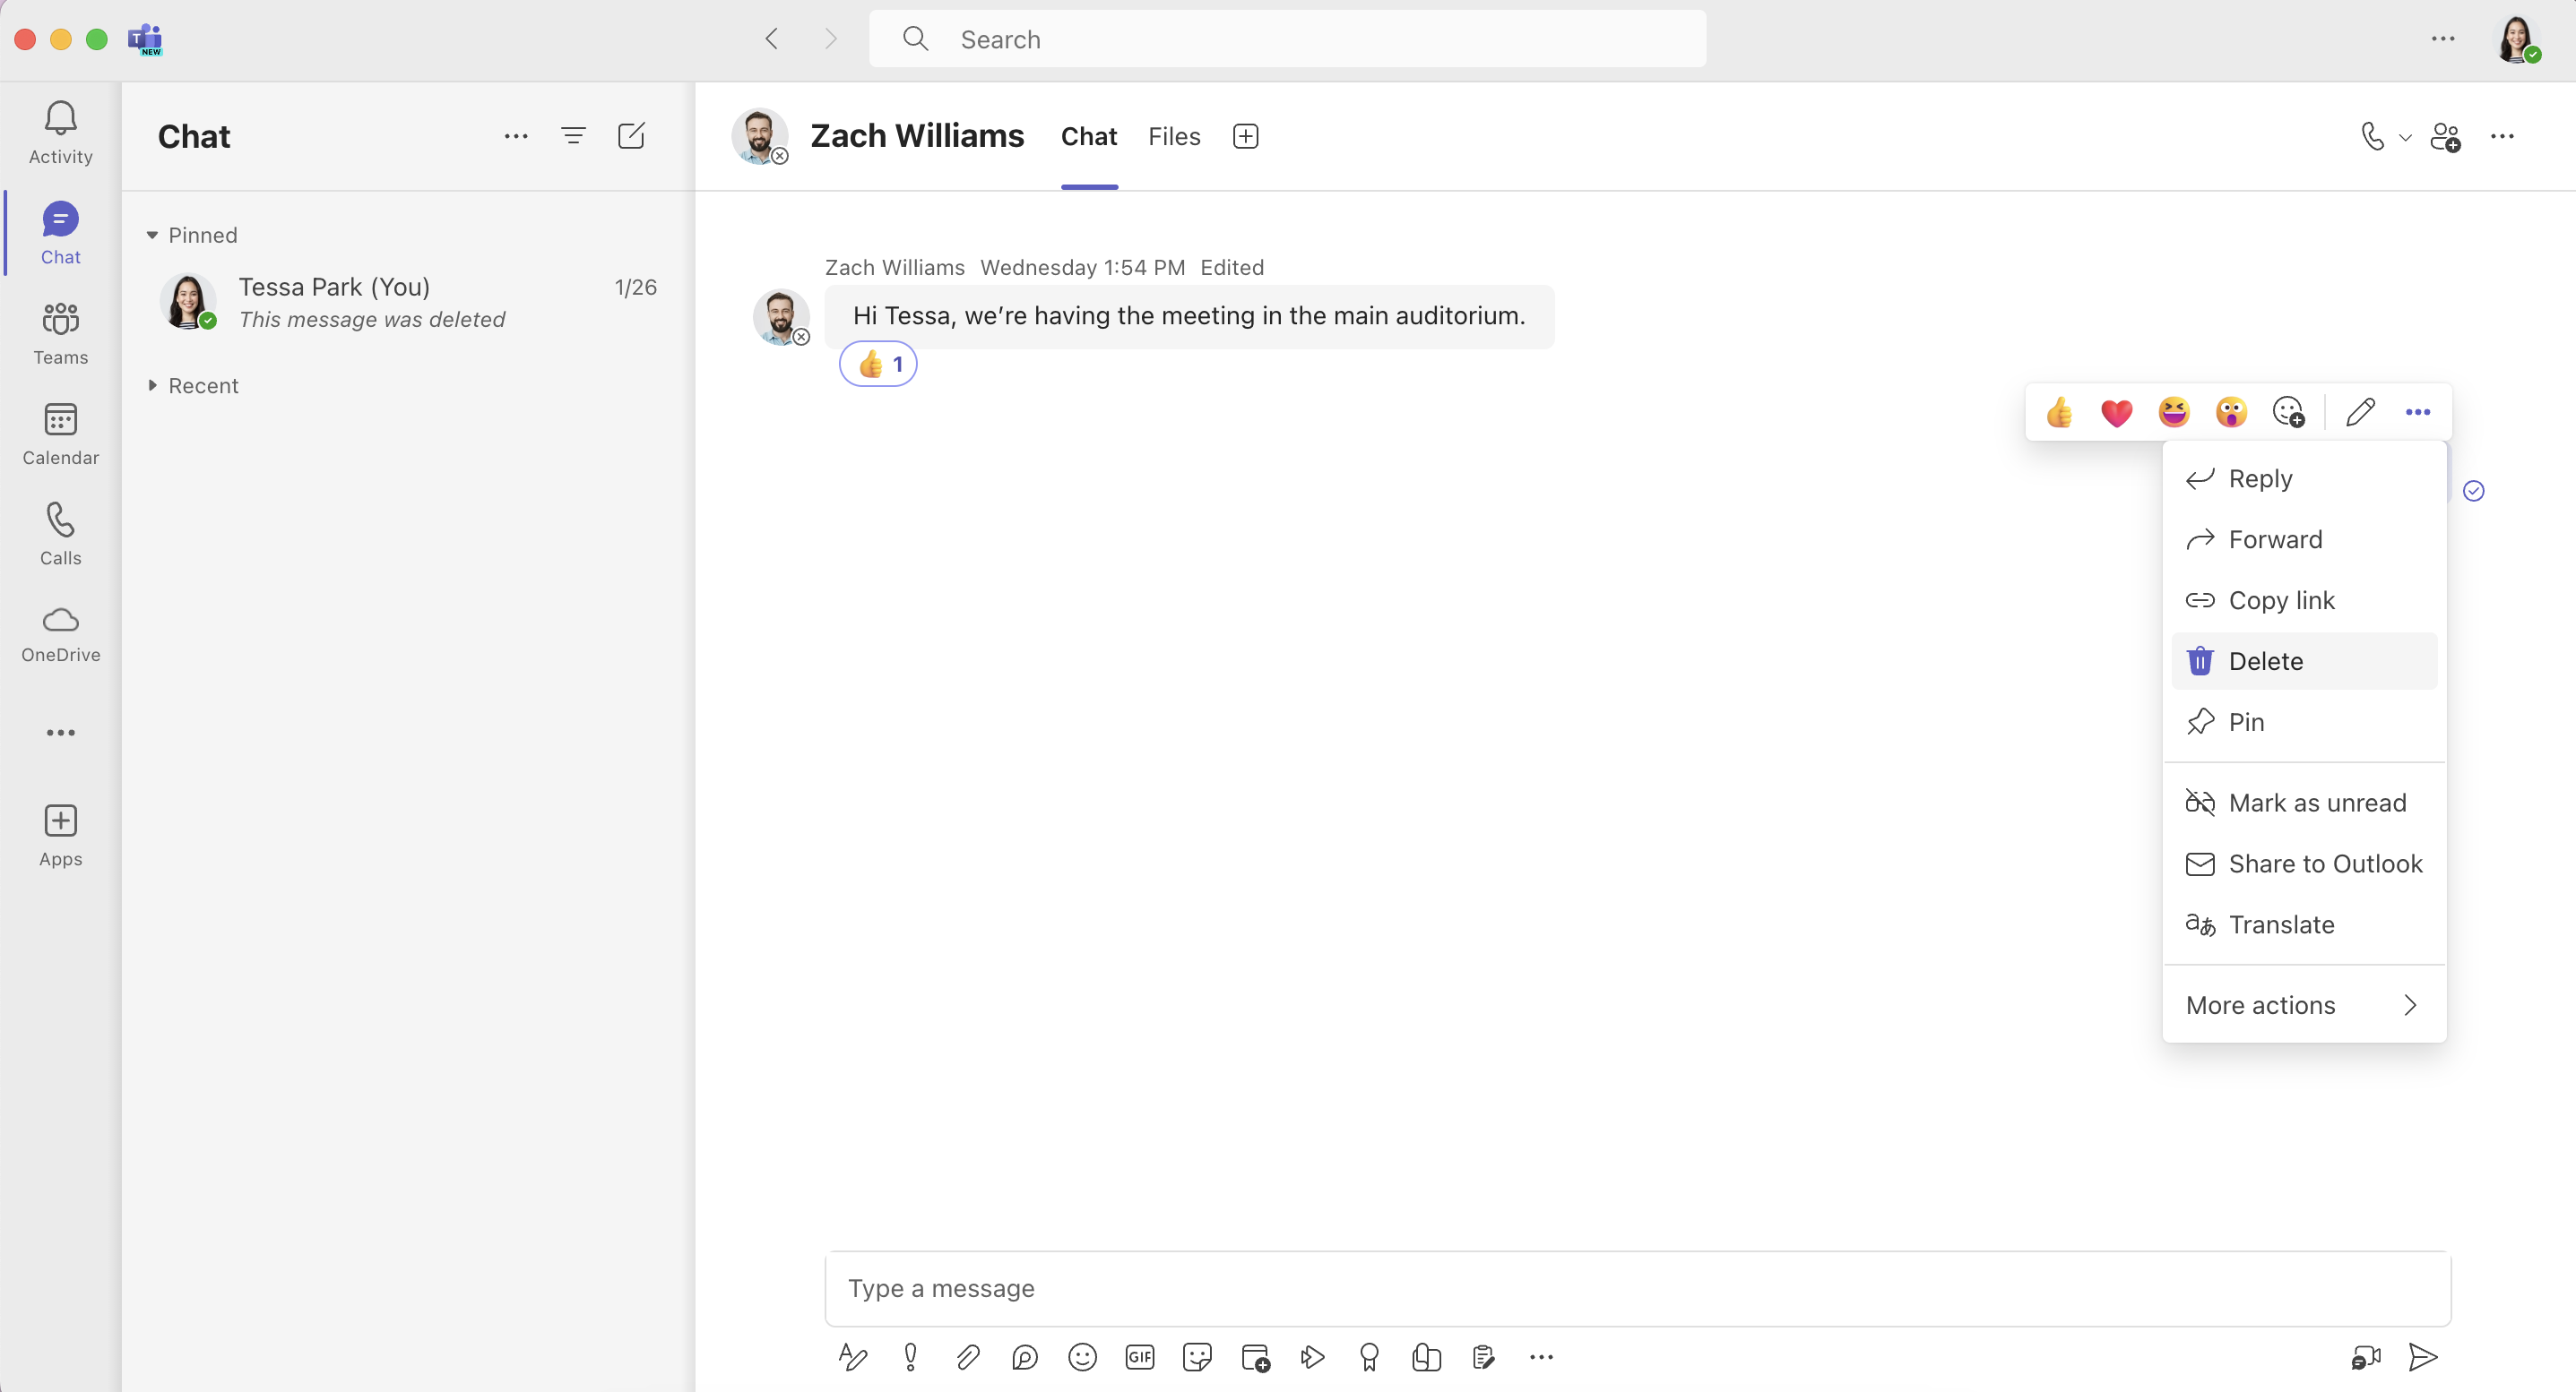The image size is (2576, 1392).
Task: Click the add people icon
Action: point(2445,136)
